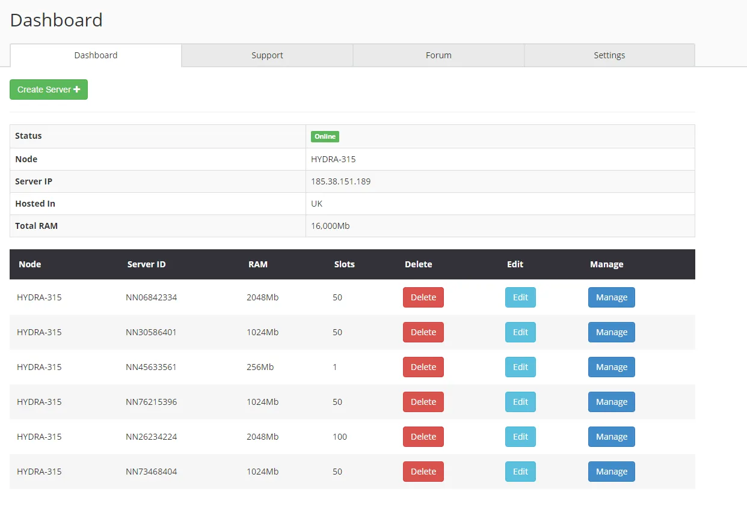The image size is (747, 507).
Task: Click the Total RAM label
Action: click(x=36, y=226)
